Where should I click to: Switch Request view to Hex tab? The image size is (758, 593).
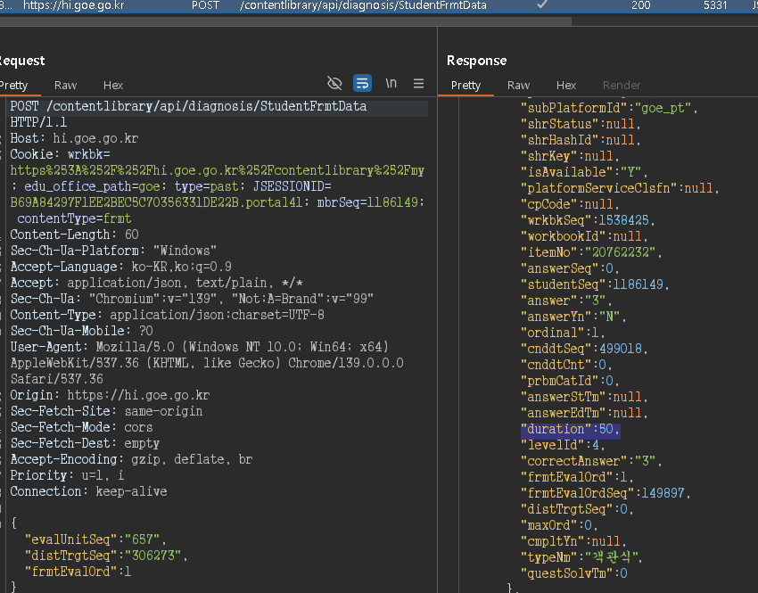click(113, 85)
